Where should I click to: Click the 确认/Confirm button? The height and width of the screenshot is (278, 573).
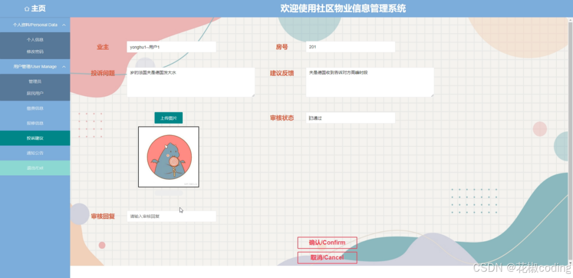327,243
